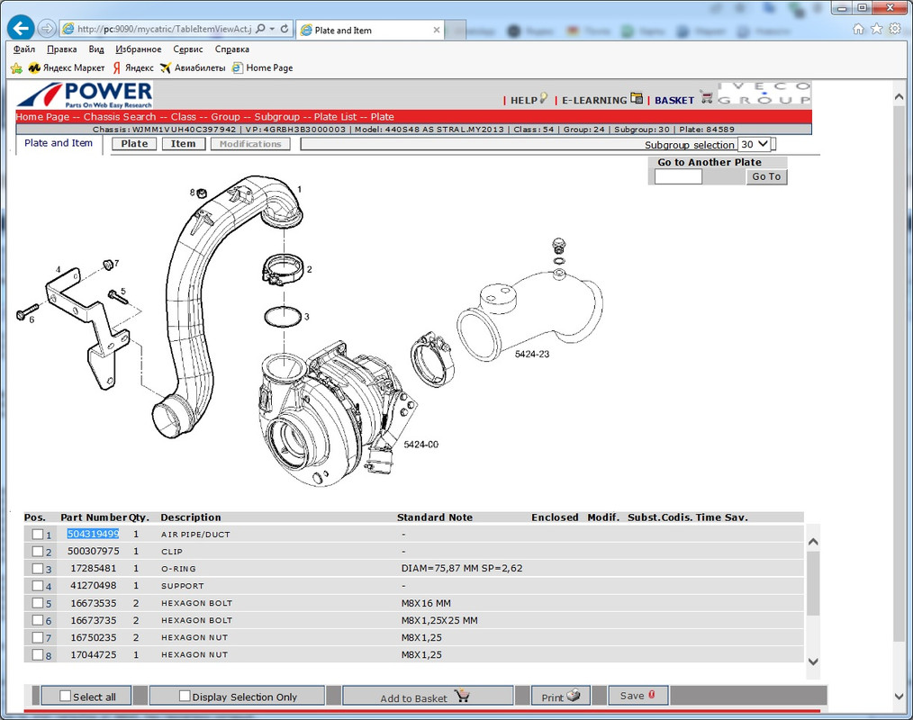Click the address bar dropdown arrow

pos(272,29)
